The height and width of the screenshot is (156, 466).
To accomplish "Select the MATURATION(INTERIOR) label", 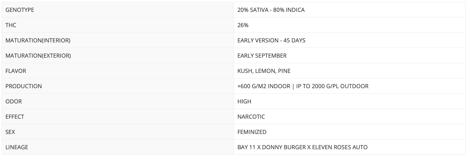I will (38, 40).
